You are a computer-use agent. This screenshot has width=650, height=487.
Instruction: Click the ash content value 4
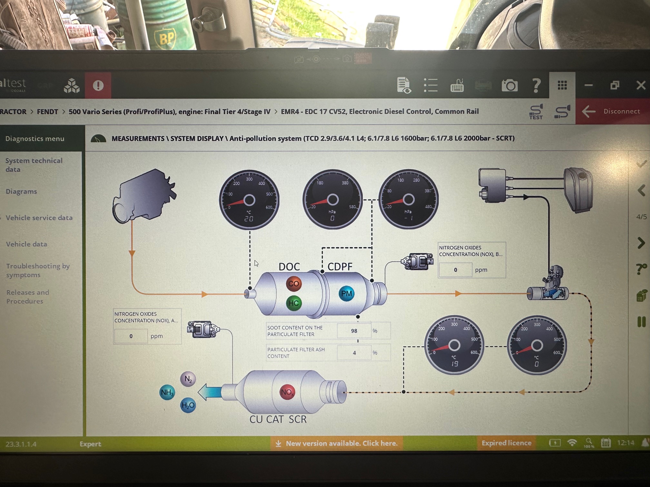click(x=354, y=353)
